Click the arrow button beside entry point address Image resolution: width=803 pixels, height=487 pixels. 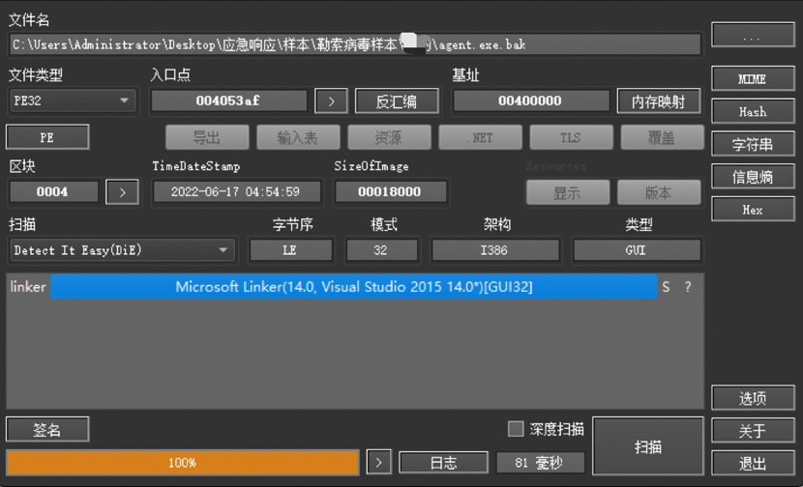click(331, 101)
